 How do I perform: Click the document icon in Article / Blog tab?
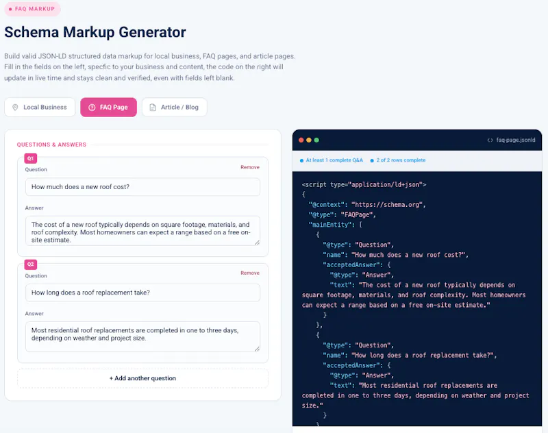click(153, 108)
